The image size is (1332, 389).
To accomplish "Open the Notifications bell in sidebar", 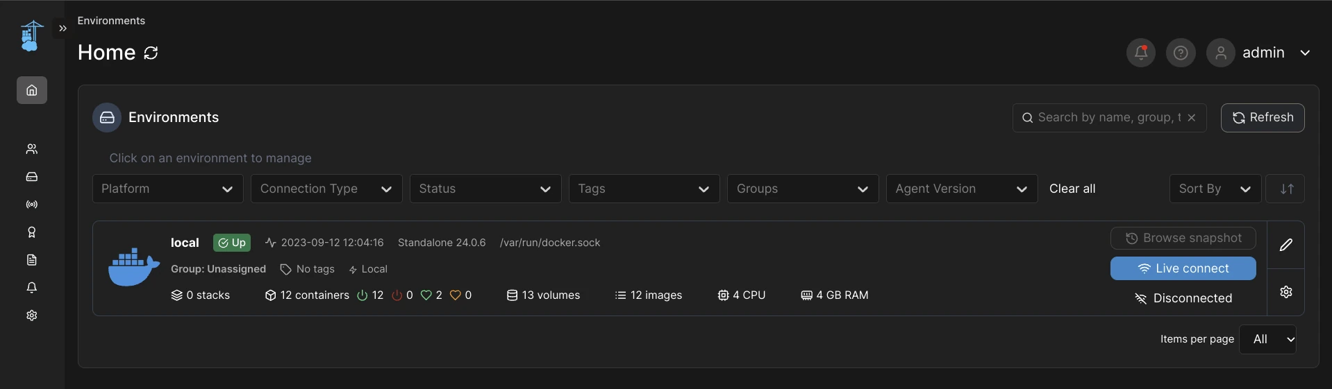I will pyautogui.click(x=32, y=288).
